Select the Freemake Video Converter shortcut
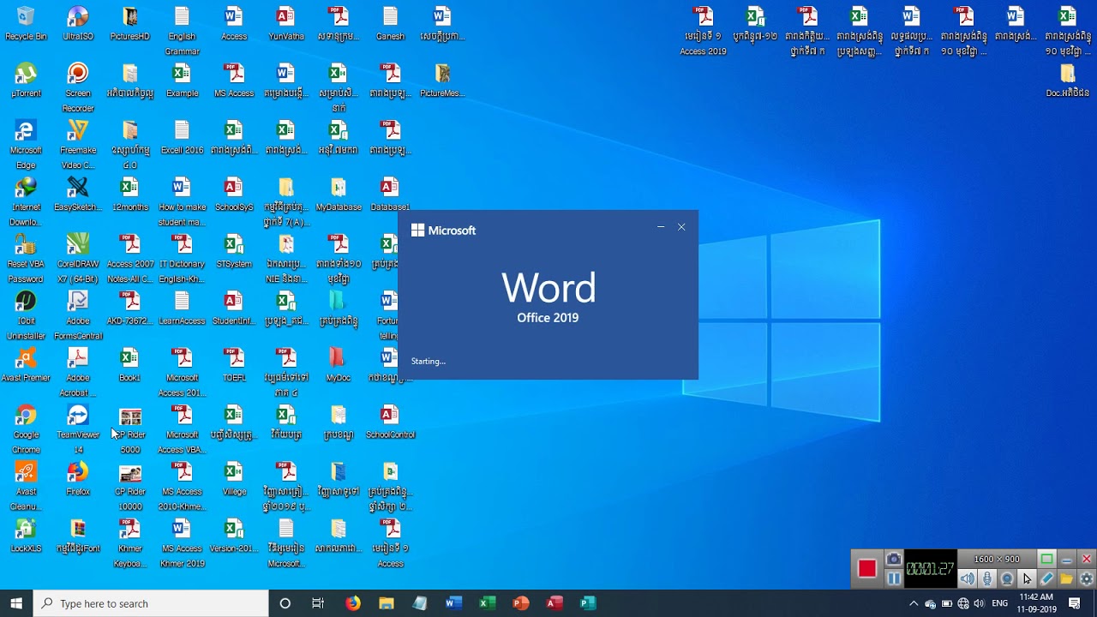 pyautogui.click(x=78, y=144)
